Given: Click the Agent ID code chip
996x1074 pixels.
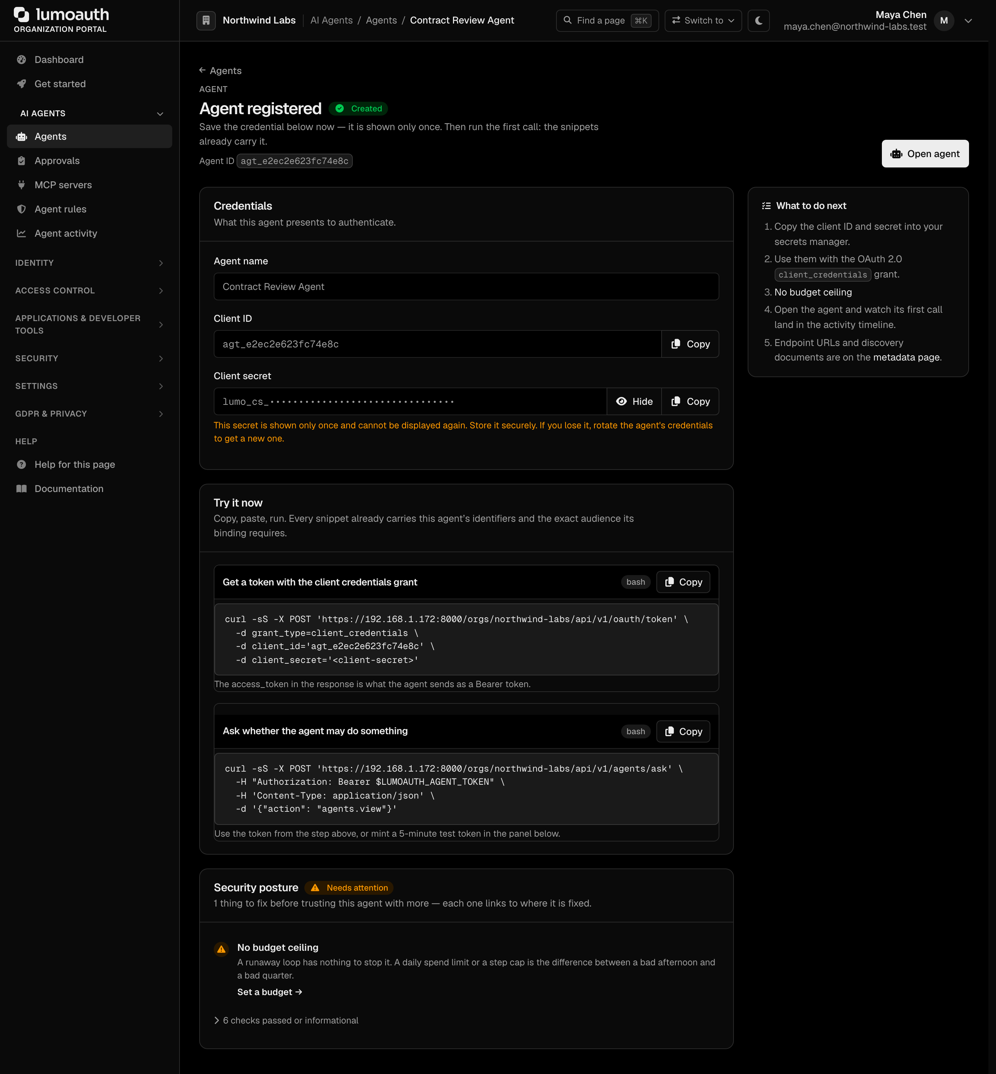Looking at the screenshot, I should coord(294,161).
